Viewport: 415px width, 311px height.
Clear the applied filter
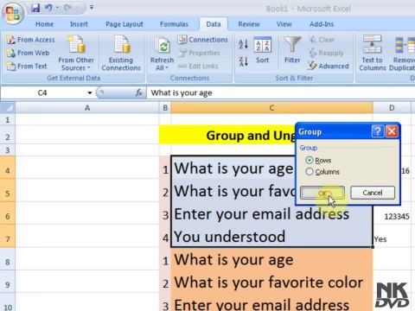click(322, 40)
